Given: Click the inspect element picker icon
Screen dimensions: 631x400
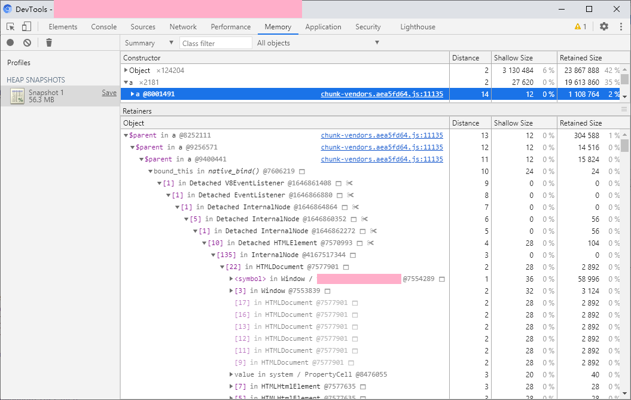Looking at the screenshot, I should [11, 27].
